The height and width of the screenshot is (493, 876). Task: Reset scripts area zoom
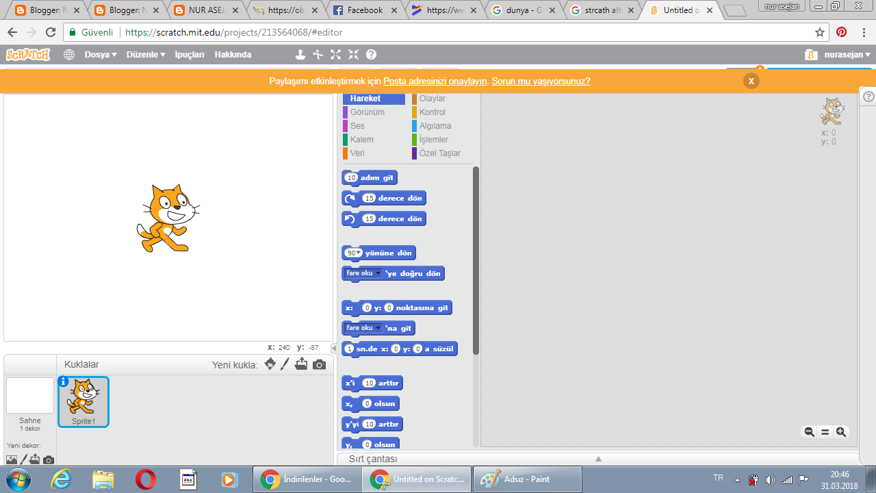coord(825,432)
